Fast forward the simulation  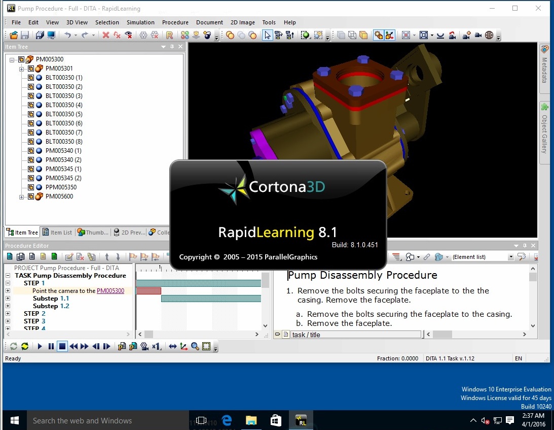point(85,346)
